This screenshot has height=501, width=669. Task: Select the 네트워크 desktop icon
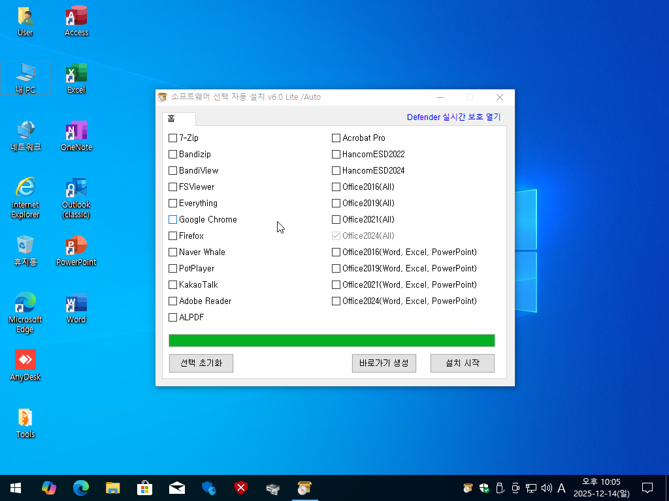(x=25, y=136)
